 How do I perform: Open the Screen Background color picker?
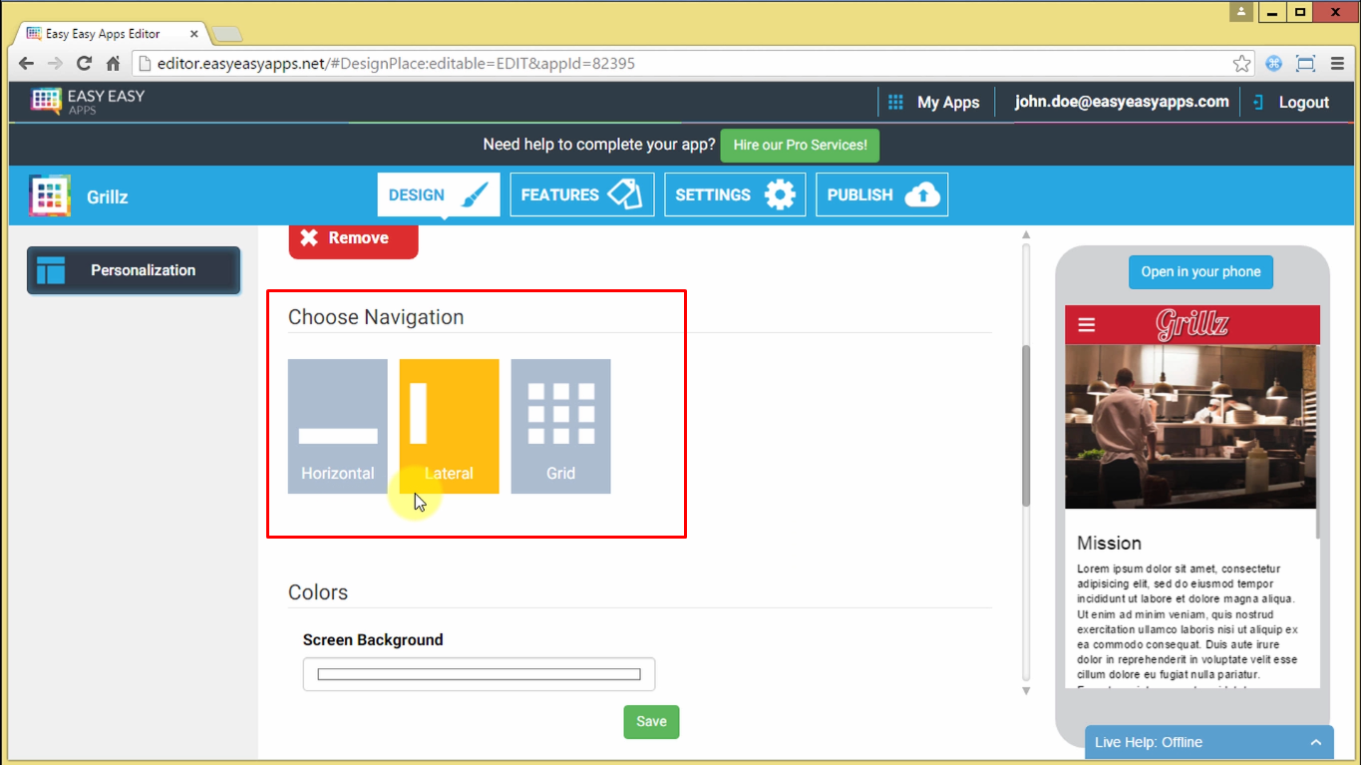479,674
